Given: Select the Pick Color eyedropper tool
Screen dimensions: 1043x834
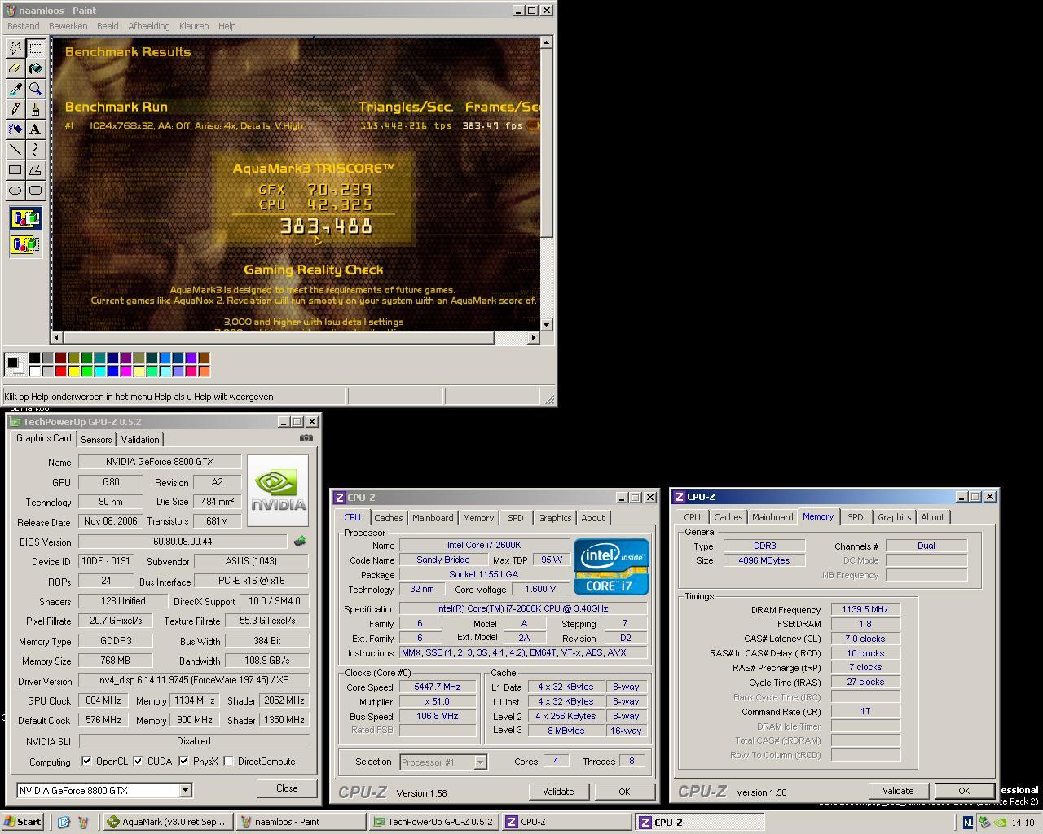Looking at the screenshot, I should 15,89.
